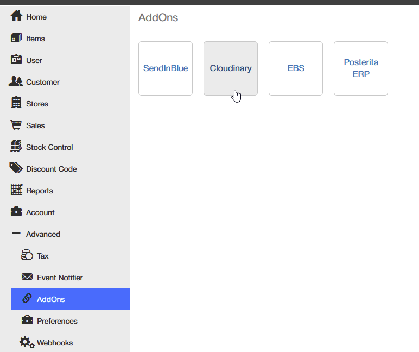419x352 pixels.
Task: Open the Stores building icon
Action: point(16,103)
